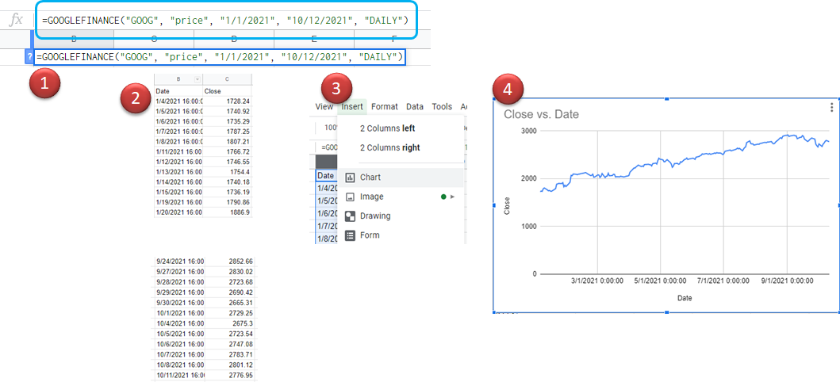
Task: Open the Tools menu
Action: tap(442, 106)
